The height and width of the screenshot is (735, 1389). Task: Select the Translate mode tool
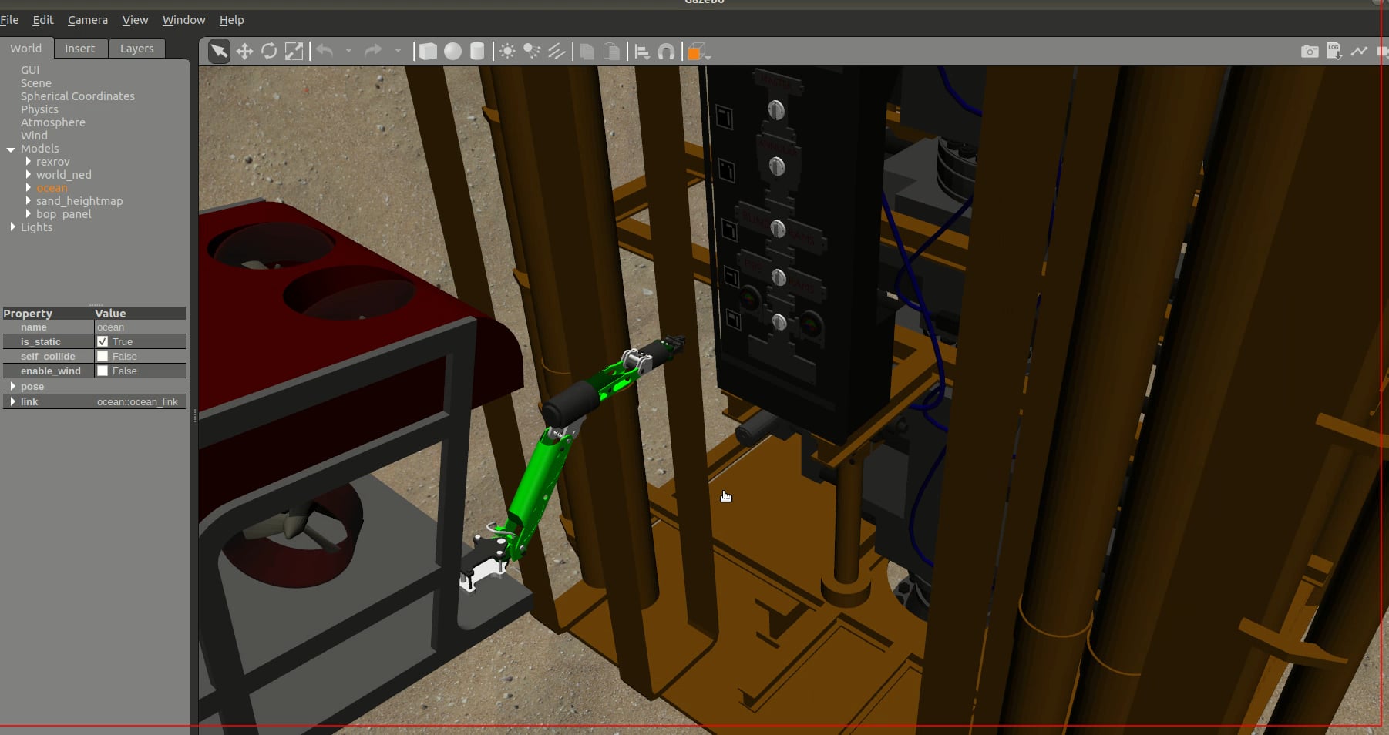point(244,51)
